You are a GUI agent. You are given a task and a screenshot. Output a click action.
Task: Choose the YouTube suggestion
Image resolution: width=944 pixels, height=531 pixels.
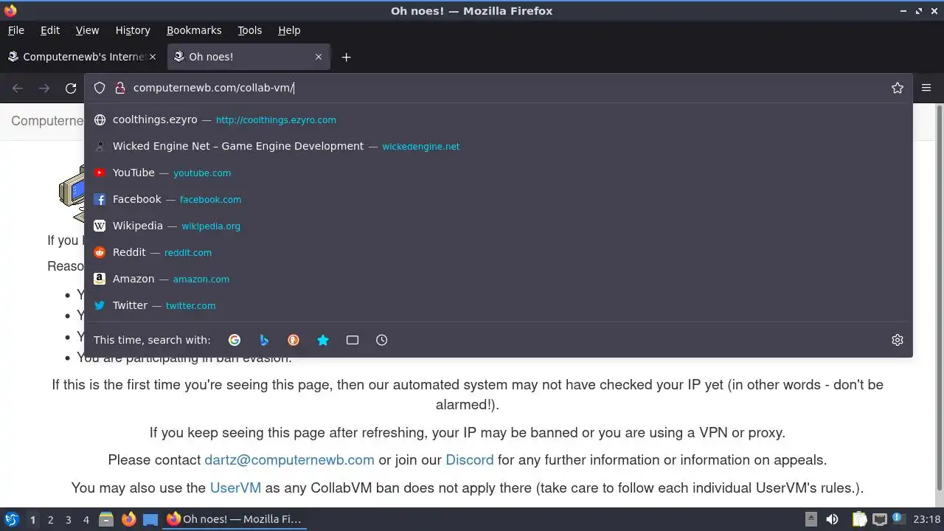coord(498,173)
